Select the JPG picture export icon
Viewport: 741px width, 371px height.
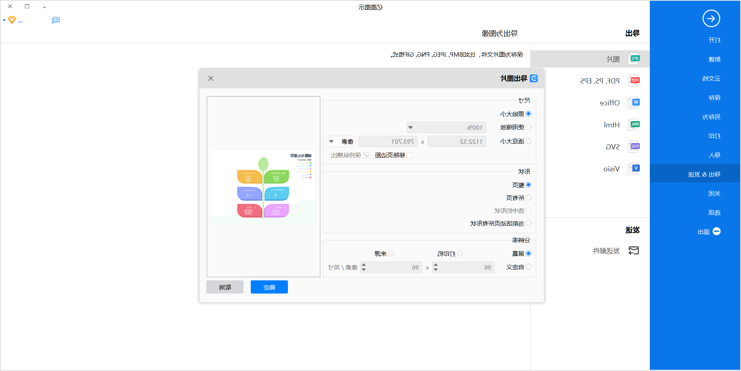coord(634,59)
